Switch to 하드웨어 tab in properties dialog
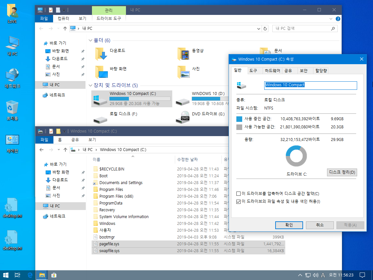 pyautogui.click(x=272, y=71)
